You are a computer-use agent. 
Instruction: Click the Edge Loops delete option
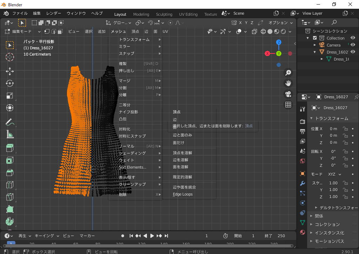click(x=183, y=194)
